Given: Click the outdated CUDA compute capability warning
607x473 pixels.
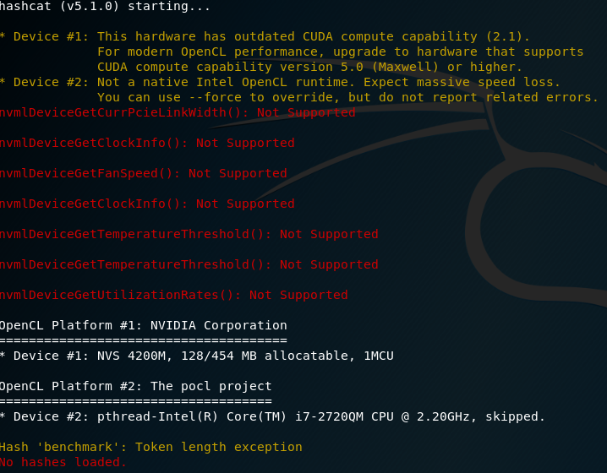Looking at the screenshot, I should click(313, 36).
